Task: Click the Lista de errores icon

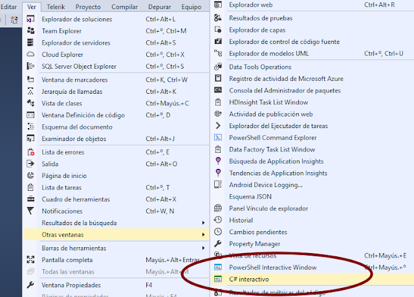Action: point(30,152)
